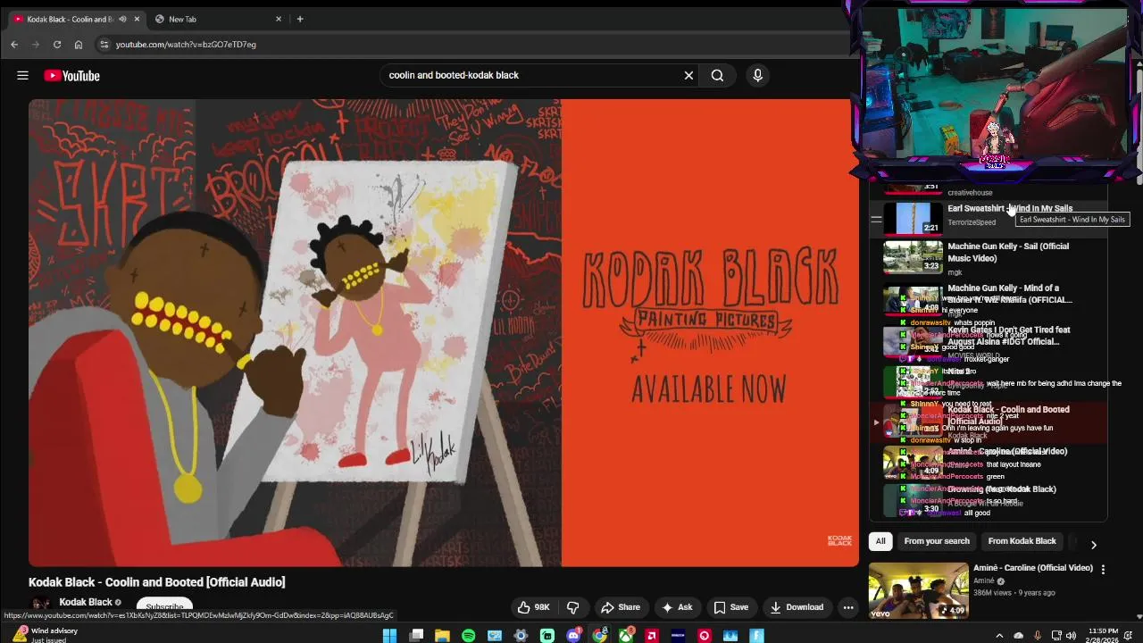Open the Wind advisory weather widget
This screenshot has height=643, width=1143.
[43, 635]
